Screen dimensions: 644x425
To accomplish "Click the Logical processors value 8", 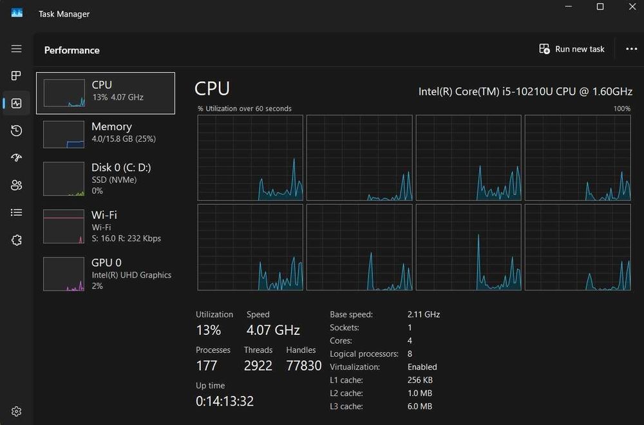I will pyautogui.click(x=410, y=354).
